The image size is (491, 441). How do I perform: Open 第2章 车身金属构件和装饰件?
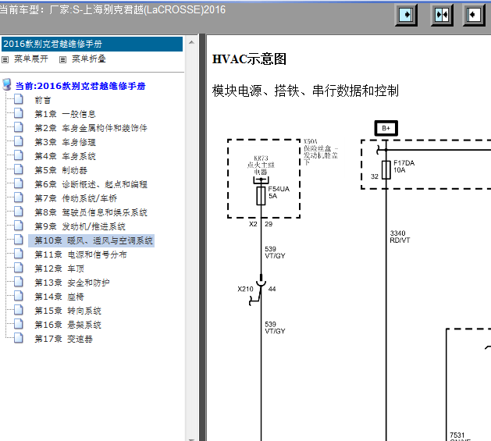click(91, 128)
